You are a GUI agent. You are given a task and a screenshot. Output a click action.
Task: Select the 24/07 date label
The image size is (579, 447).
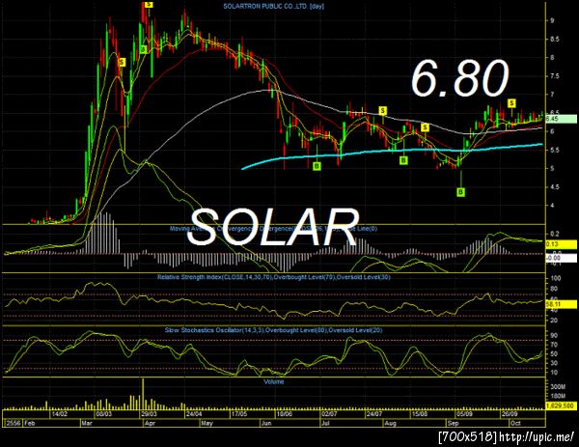(374, 414)
